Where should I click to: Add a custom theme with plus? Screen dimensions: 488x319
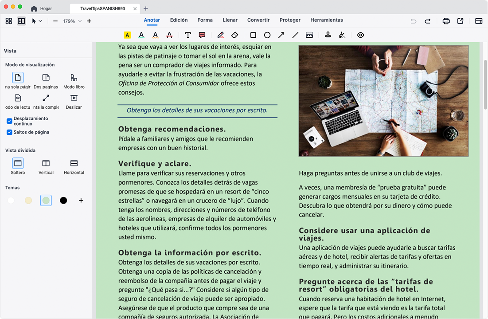81,201
